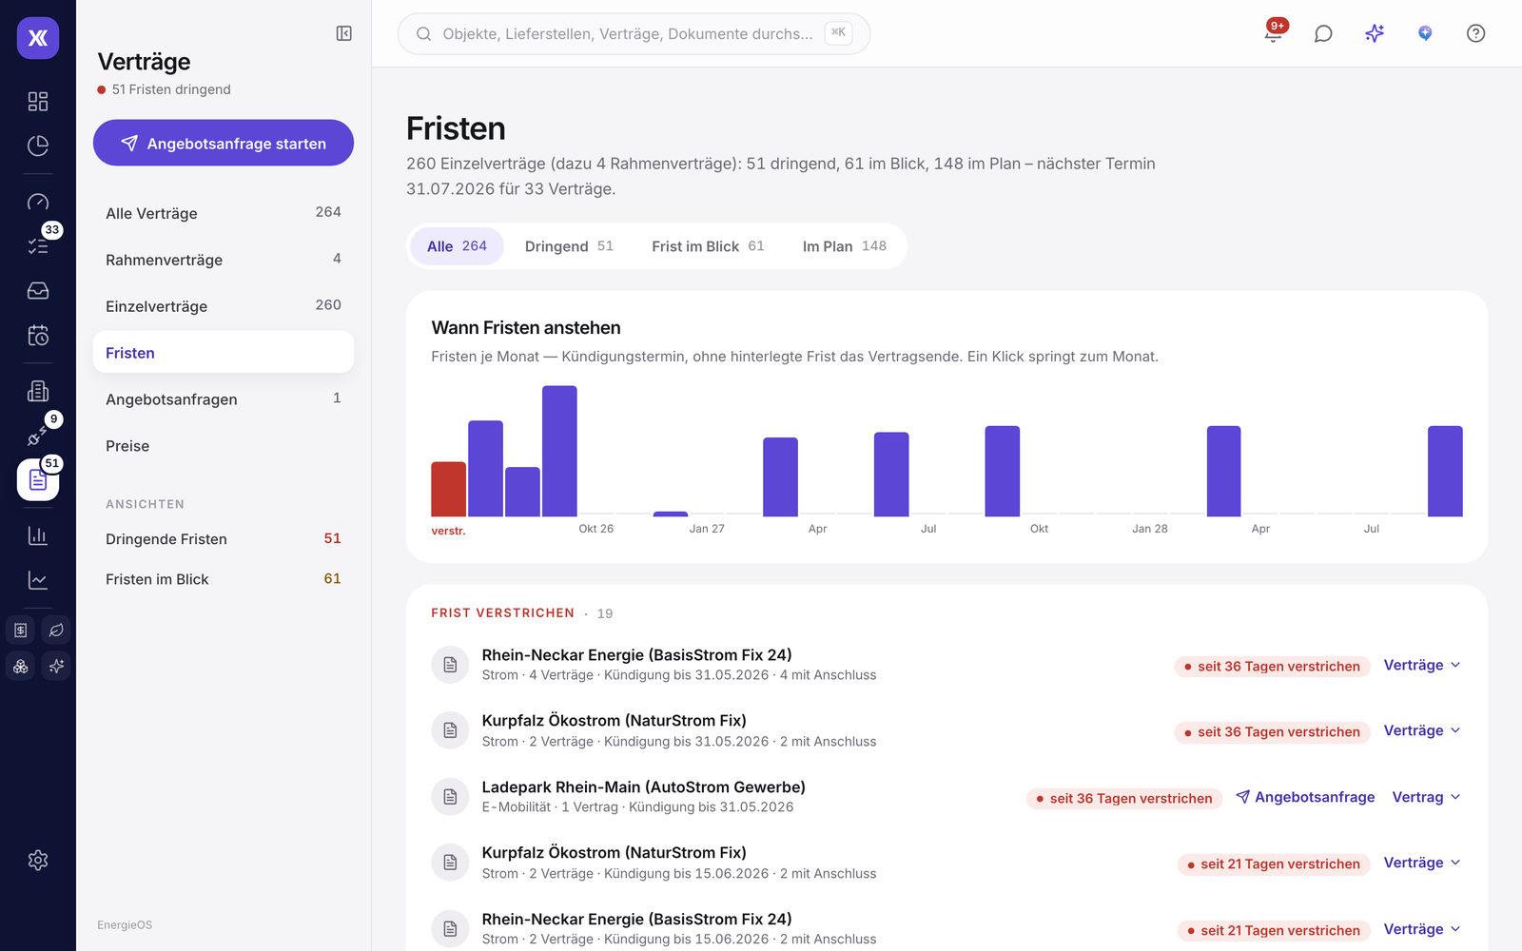Open the plug connections icon with badge 9
The height and width of the screenshot is (951, 1522).
38,436
